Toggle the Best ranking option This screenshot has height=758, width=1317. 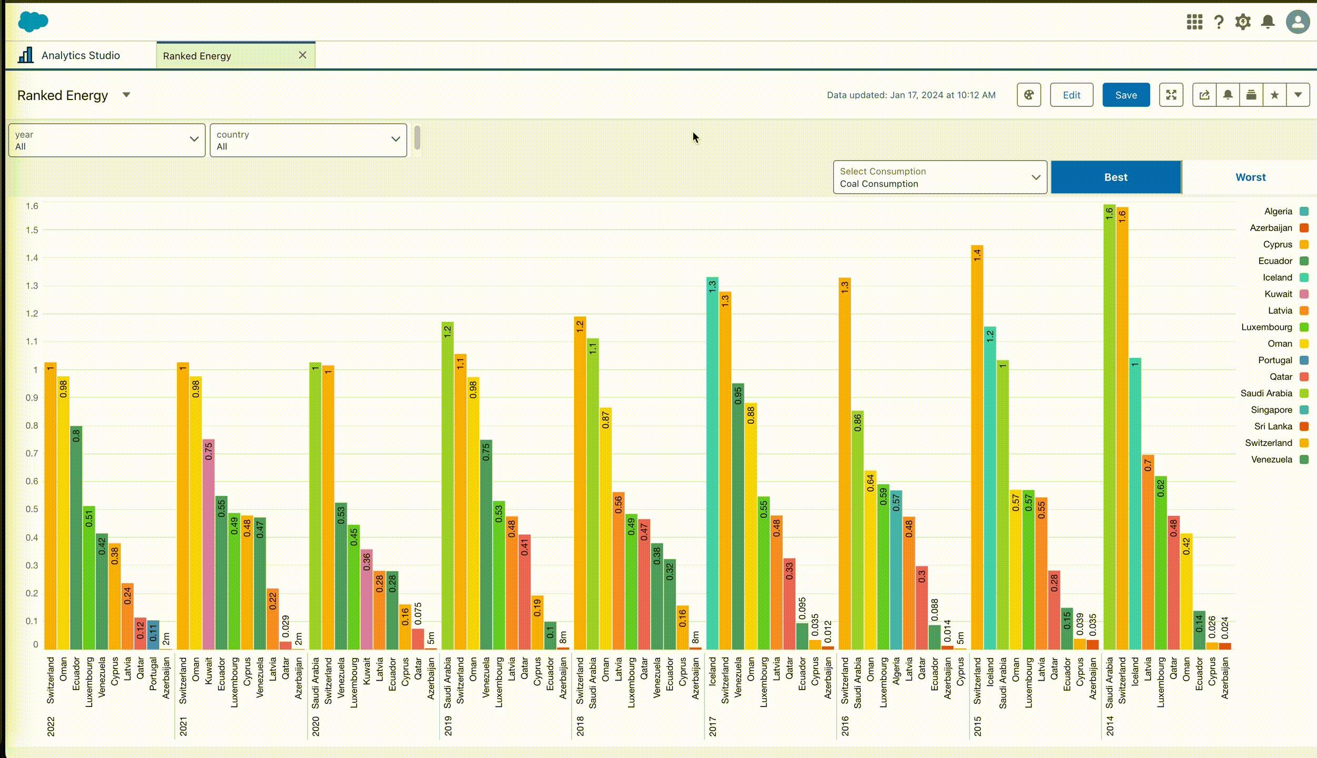coord(1116,177)
